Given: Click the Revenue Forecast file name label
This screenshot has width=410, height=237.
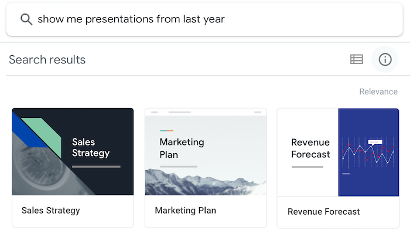Looking at the screenshot, I should 323,211.
